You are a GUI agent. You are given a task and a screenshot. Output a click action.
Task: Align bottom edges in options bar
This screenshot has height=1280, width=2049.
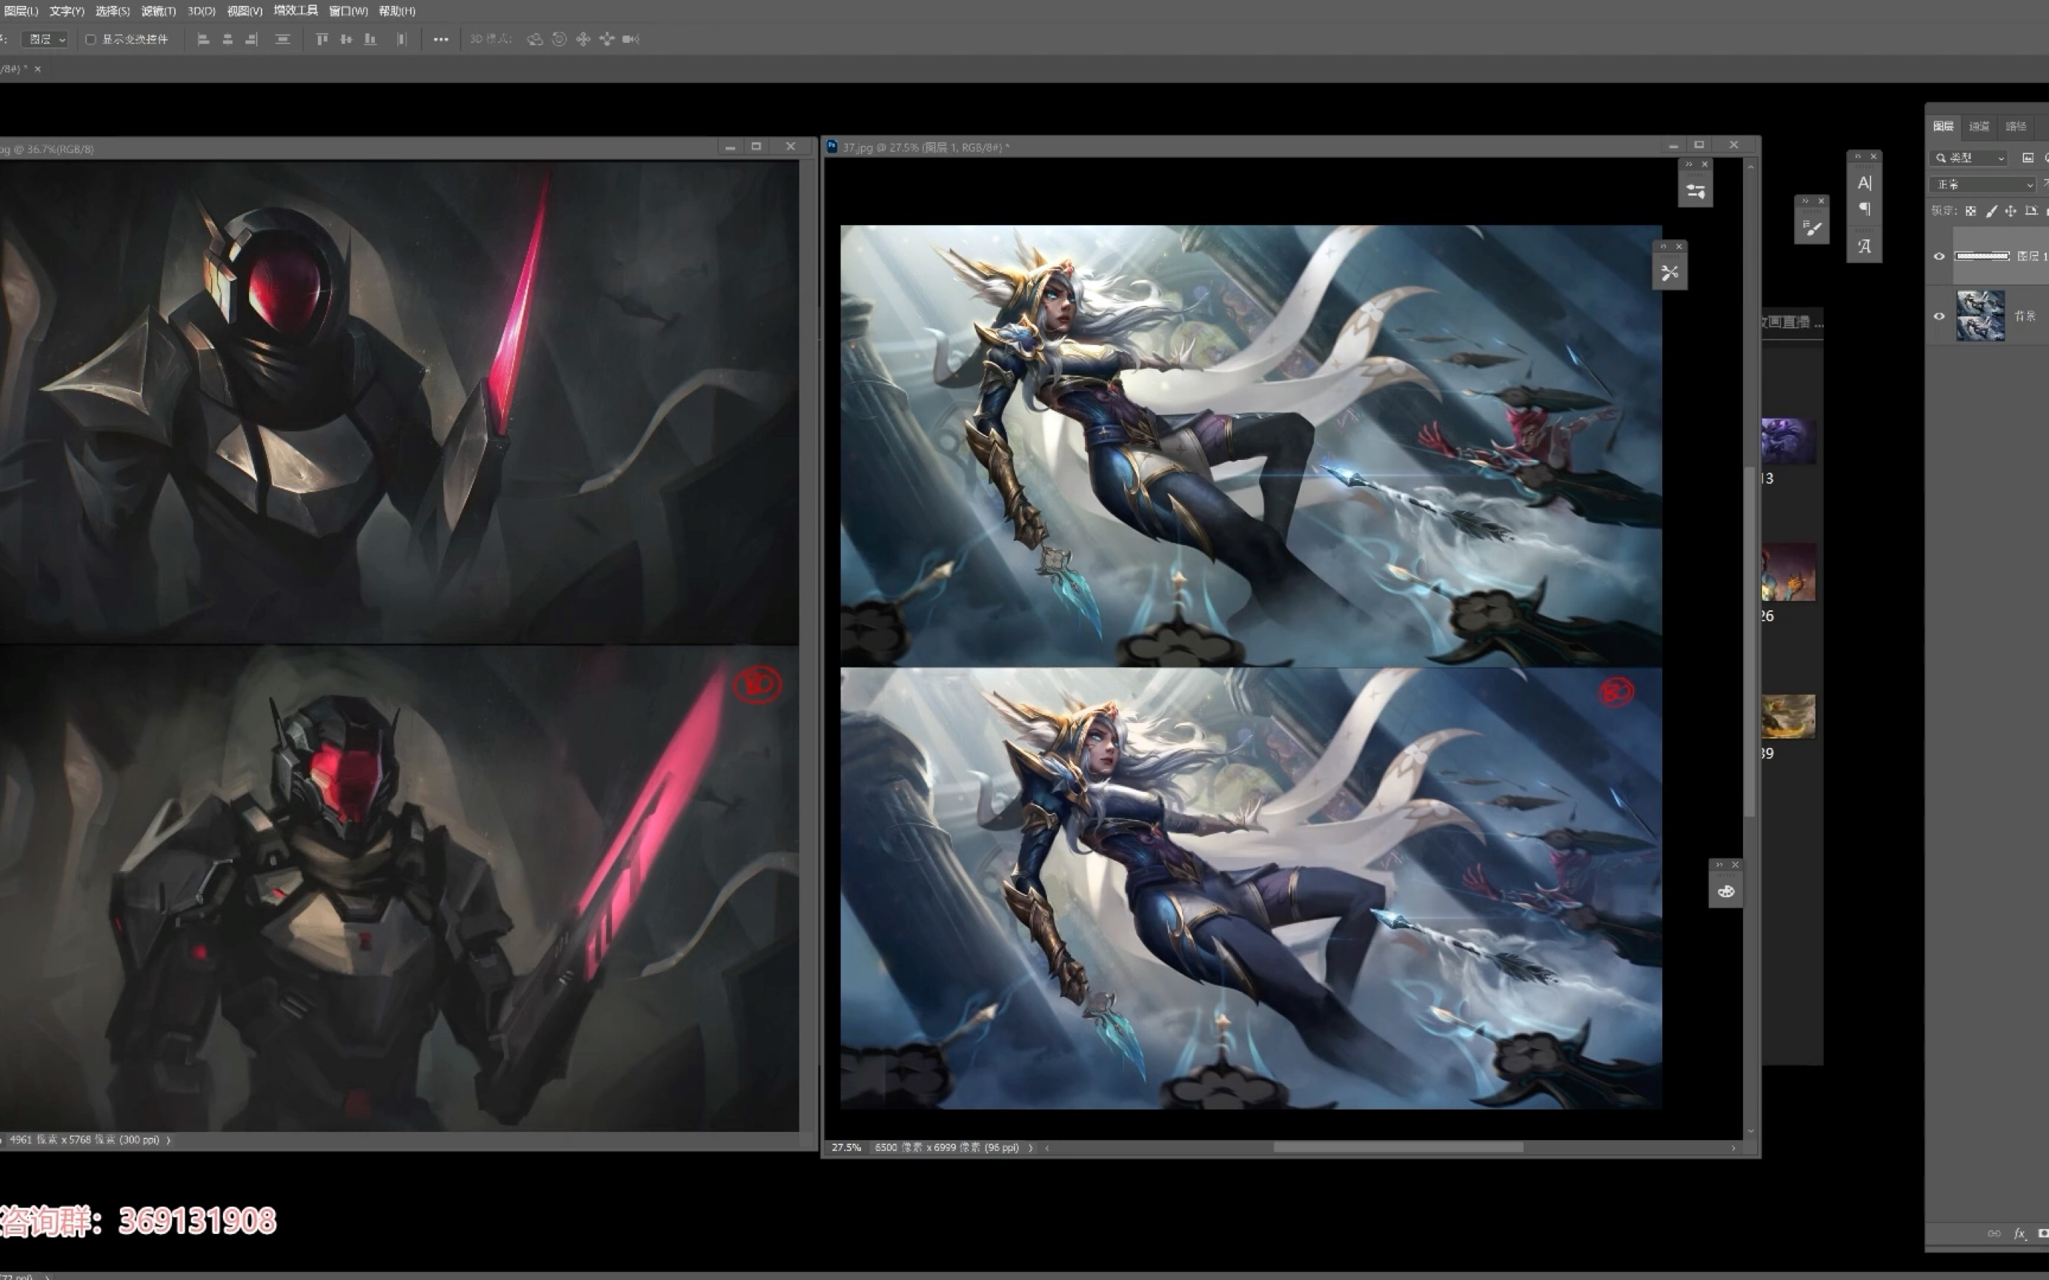[x=370, y=39]
